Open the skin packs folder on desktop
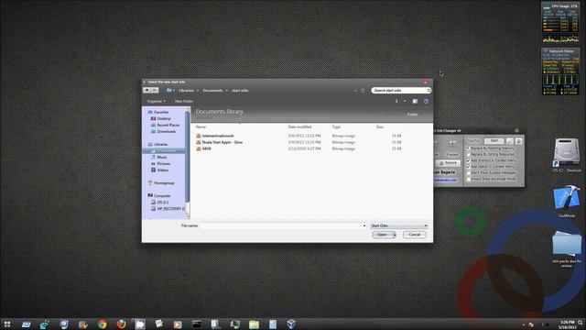Screen dimensions: 586x330 pyautogui.click(x=567, y=248)
